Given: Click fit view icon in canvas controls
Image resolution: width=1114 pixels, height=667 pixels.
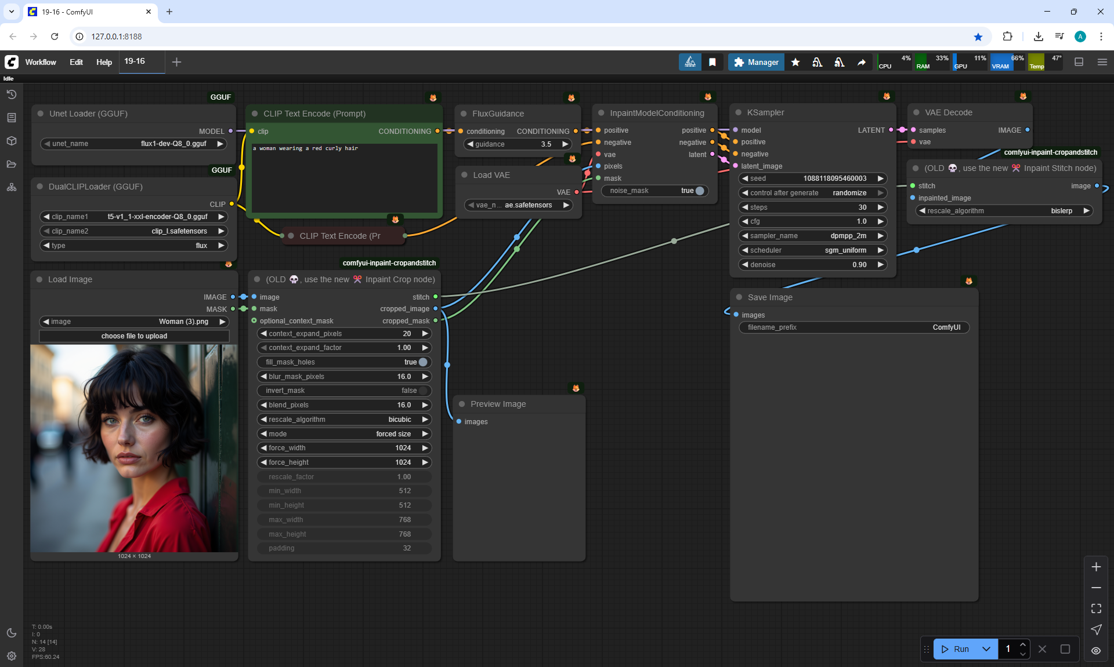Looking at the screenshot, I should point(1096,608).
